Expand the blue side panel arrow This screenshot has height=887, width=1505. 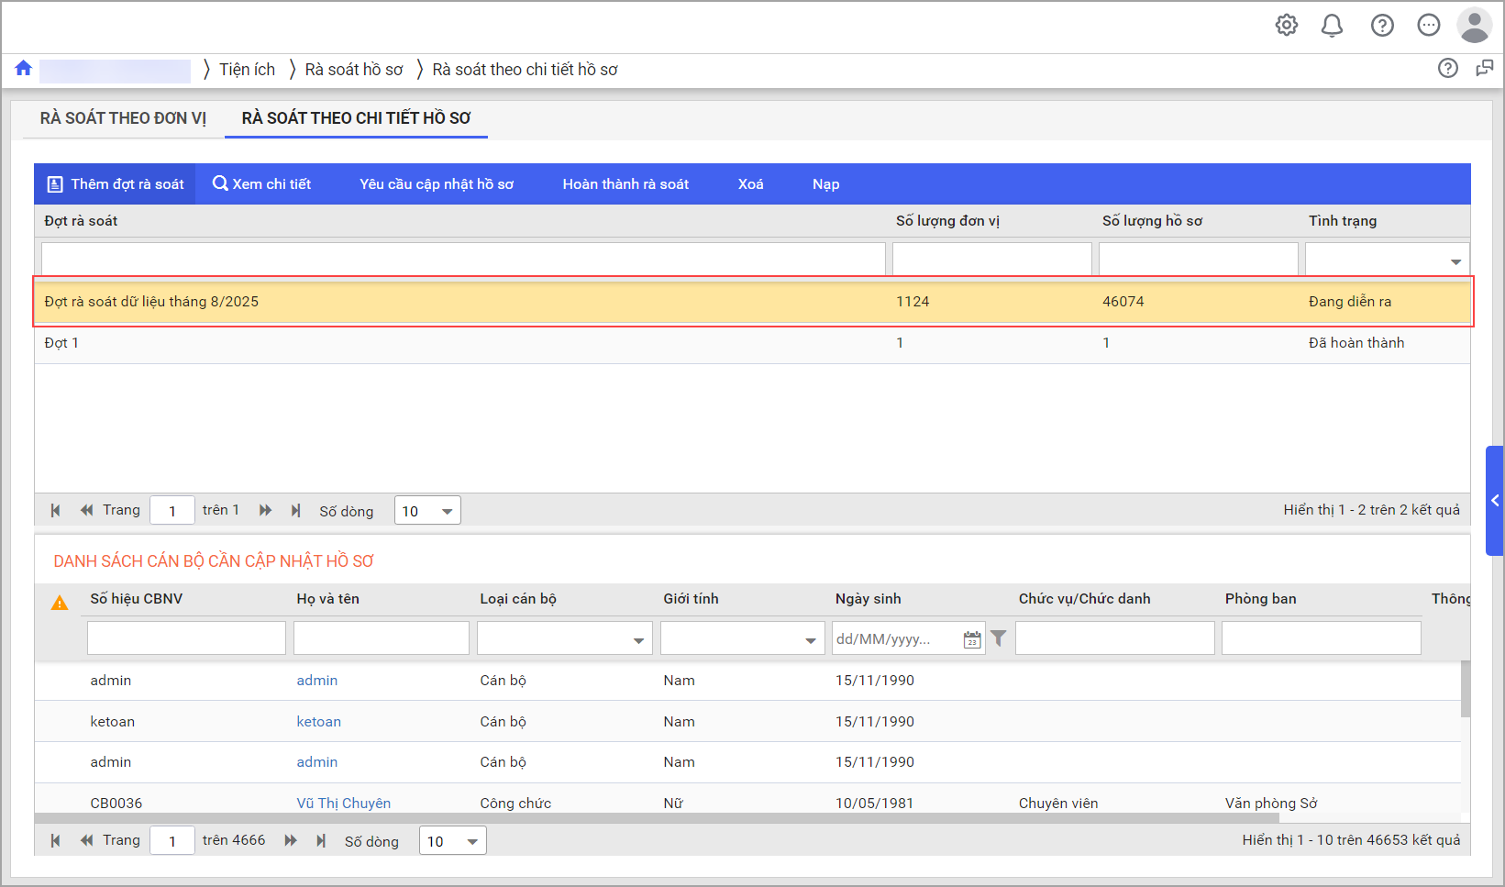1495,501
